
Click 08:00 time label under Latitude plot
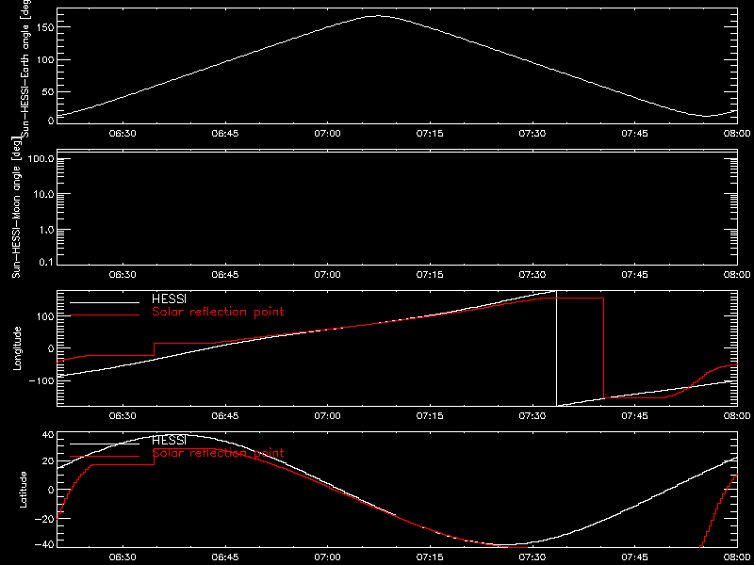(x=737, y=557)
